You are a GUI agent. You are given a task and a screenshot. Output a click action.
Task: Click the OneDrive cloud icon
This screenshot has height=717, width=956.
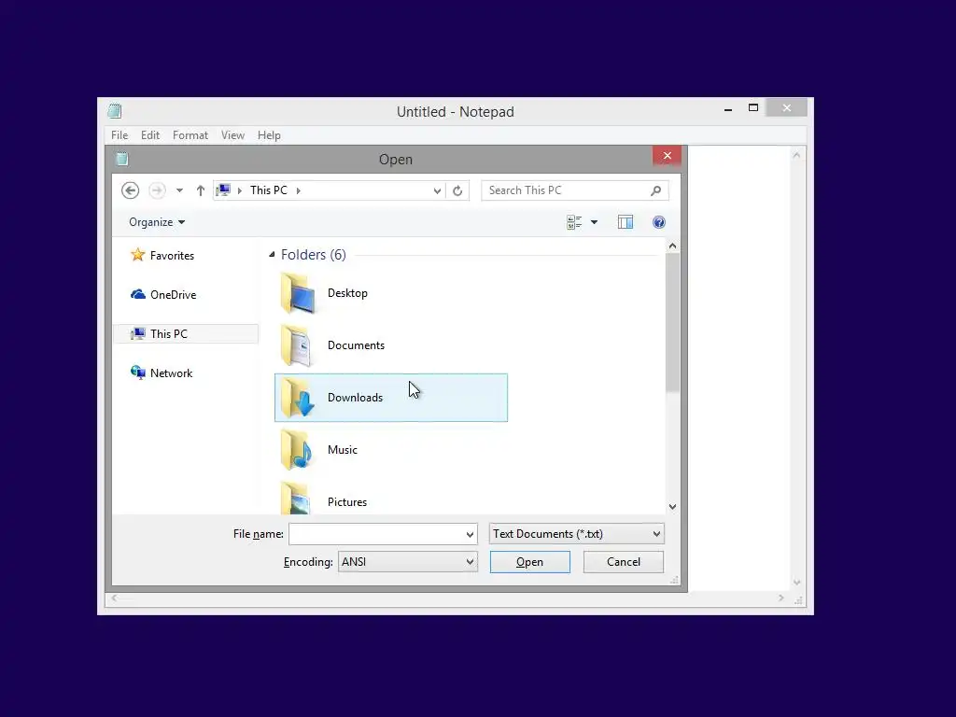pos(138,294)
